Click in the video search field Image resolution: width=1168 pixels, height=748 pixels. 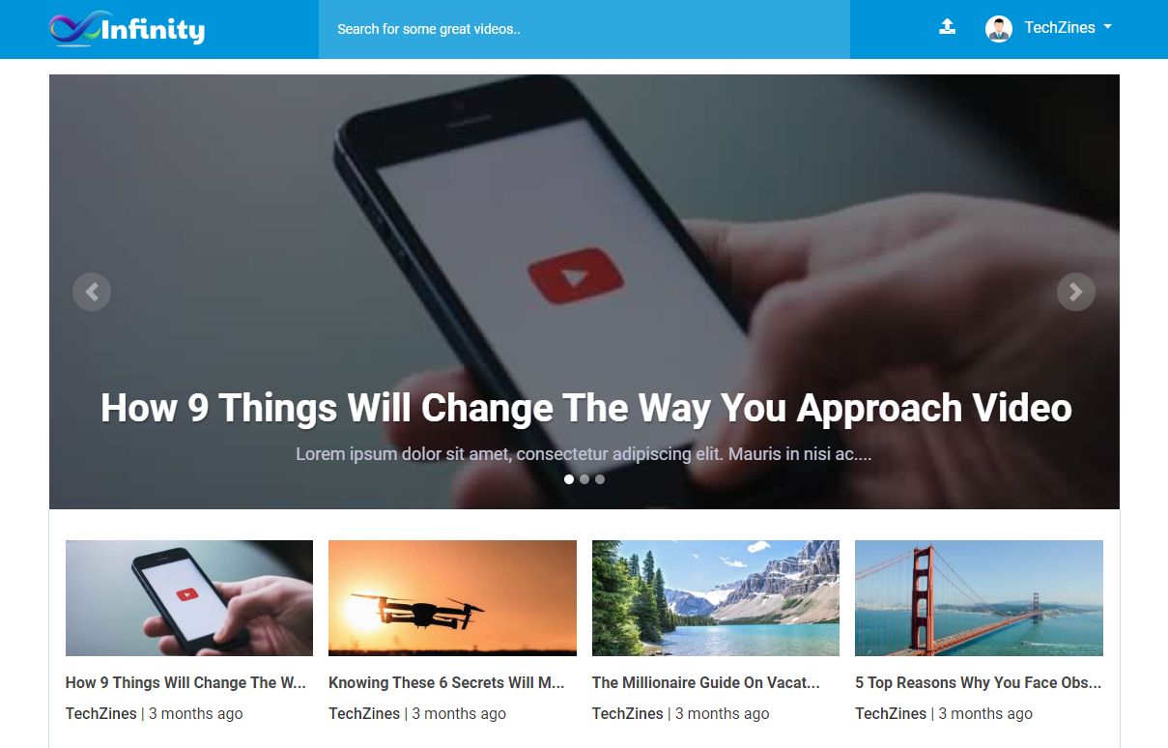coord(584,29)
